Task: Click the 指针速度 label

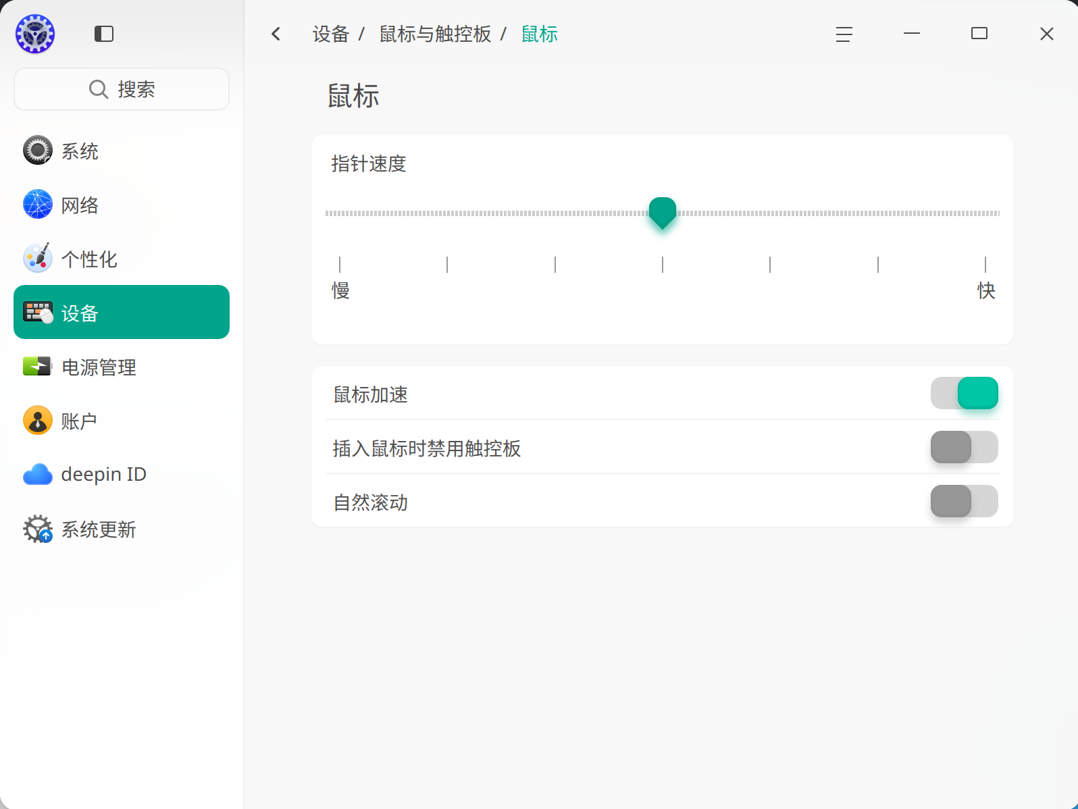Action: (369, 164)
